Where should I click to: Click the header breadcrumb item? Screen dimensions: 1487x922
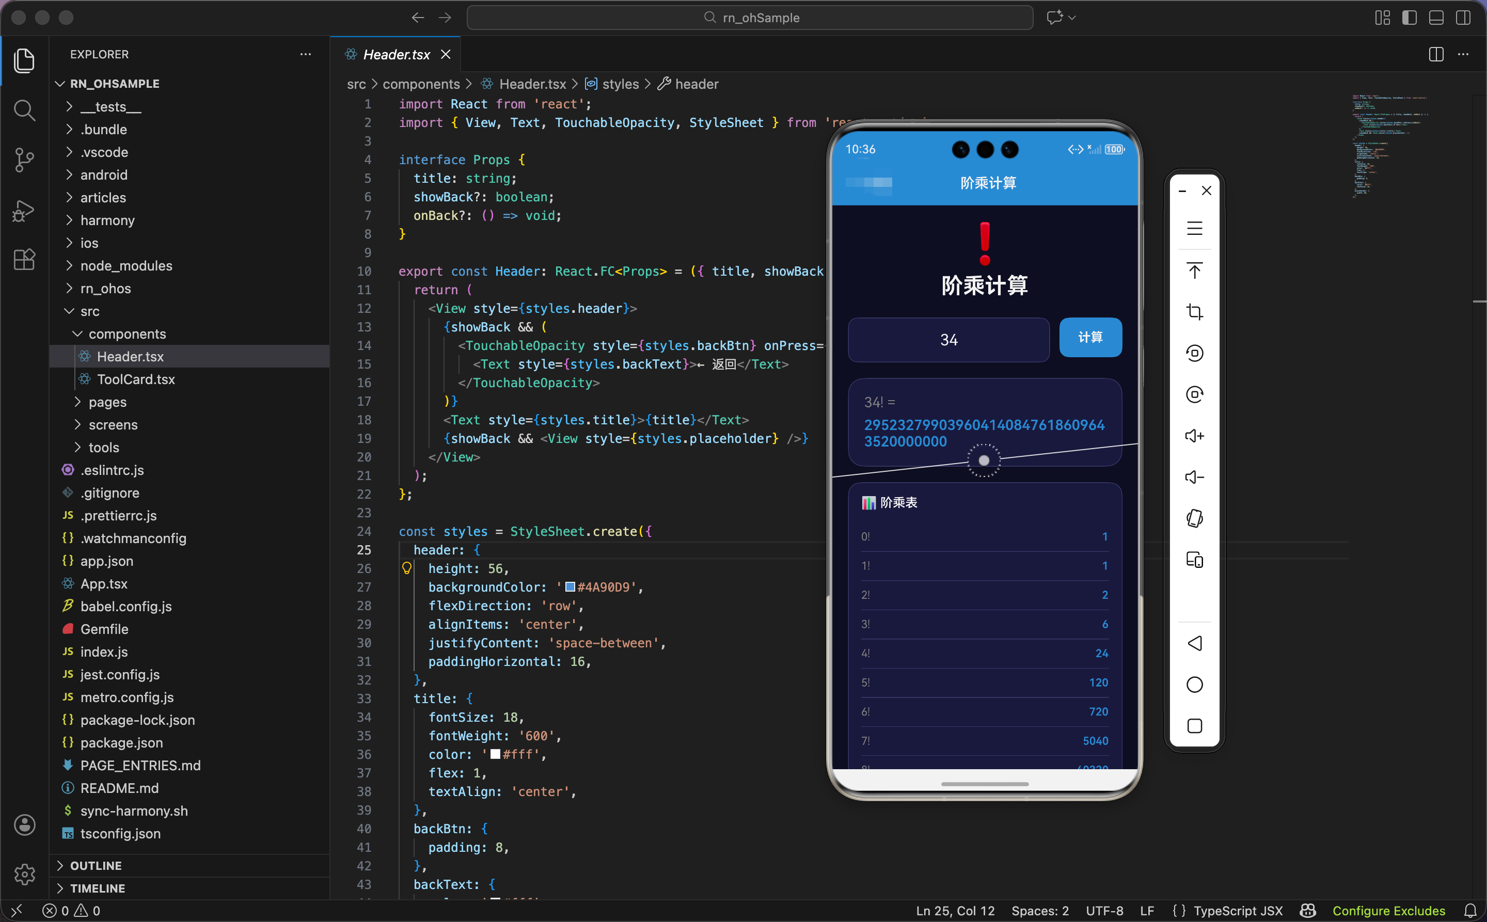pyautogui.click(x=697, y=84)
